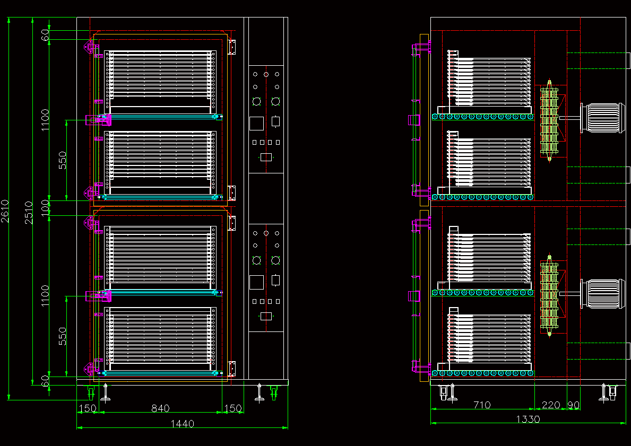This screenshot has height=446, width=631.
Task: Select the 2510 height dimension text
Action: (29, 213)
